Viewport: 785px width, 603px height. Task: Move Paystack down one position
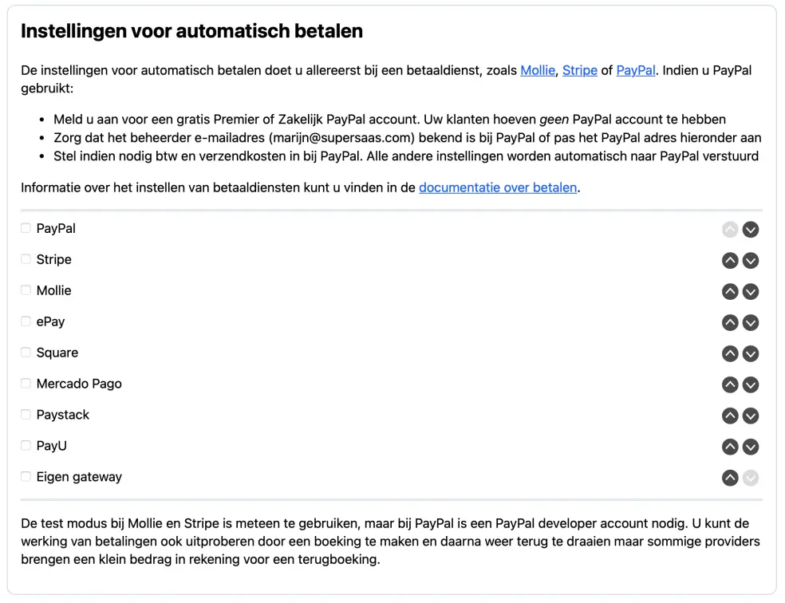[751, 416]
